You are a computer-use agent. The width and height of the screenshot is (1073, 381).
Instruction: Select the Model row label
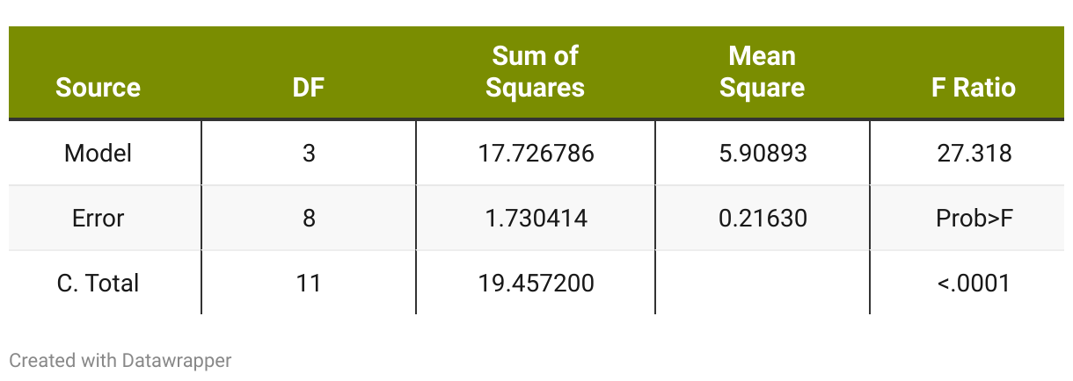[x=98, y=154]
